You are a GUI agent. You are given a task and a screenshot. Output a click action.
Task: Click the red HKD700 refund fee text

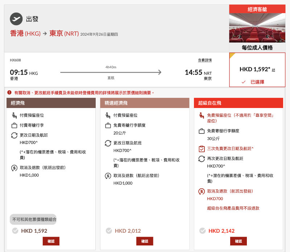click(215, 199)
